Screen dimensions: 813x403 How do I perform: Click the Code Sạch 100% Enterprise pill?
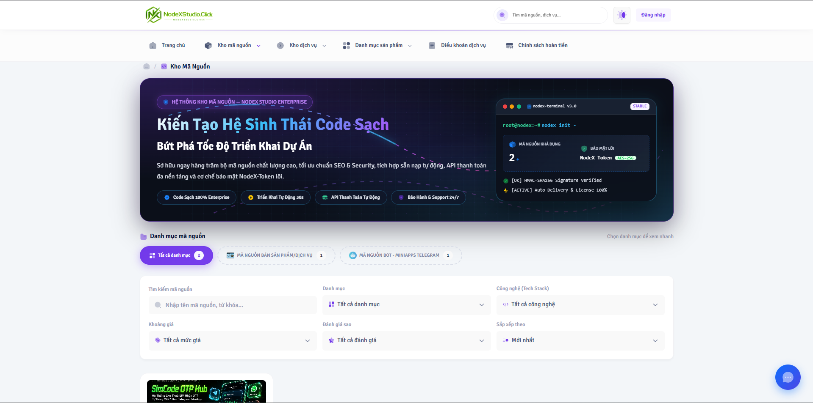tap(197, 197)
